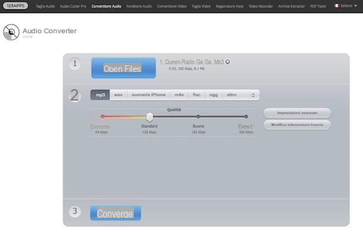Open Taglia Audio tool
This screenshot has width=363, height=232.
click(45, 7)
